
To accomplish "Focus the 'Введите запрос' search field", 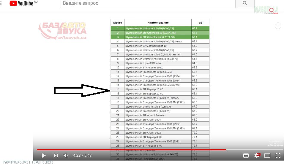I will click(147, 3).
